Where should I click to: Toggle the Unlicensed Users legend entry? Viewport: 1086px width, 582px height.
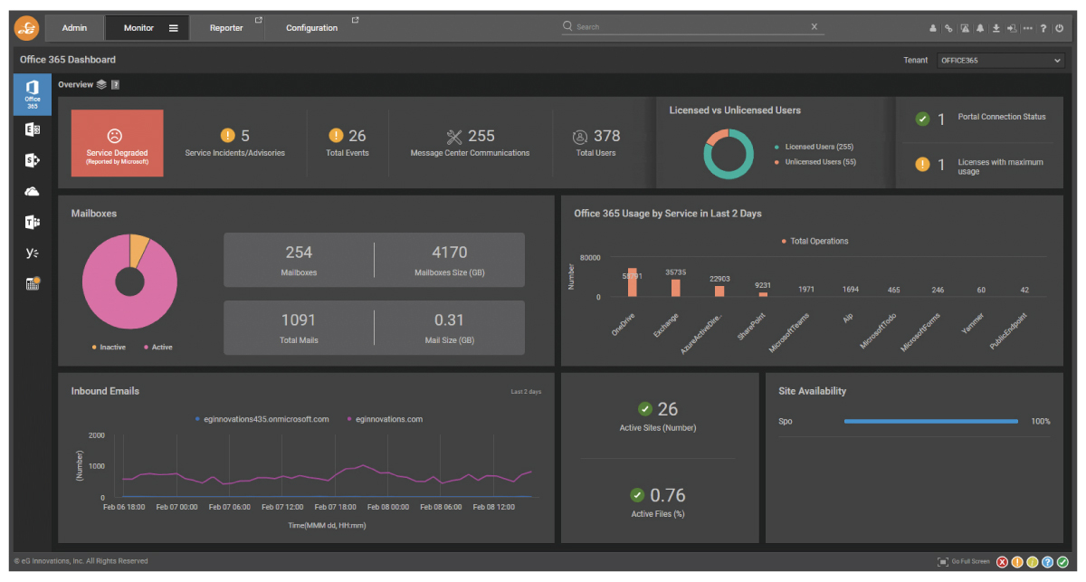tap(814, 162)
